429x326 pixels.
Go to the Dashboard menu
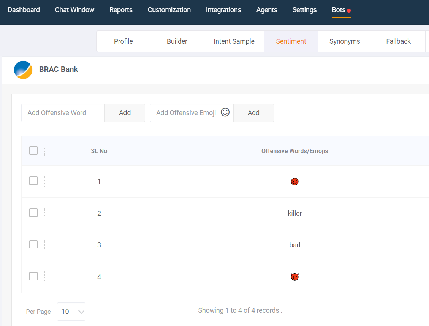(x=24, y=10)
